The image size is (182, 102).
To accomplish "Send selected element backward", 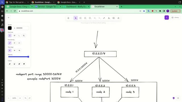I will coord(15,64).
